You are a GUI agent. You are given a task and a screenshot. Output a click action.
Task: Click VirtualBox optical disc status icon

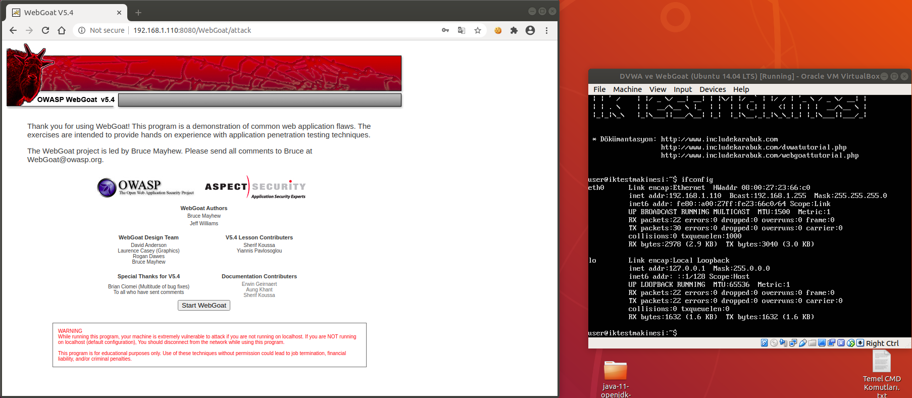[x=774, y=343]
